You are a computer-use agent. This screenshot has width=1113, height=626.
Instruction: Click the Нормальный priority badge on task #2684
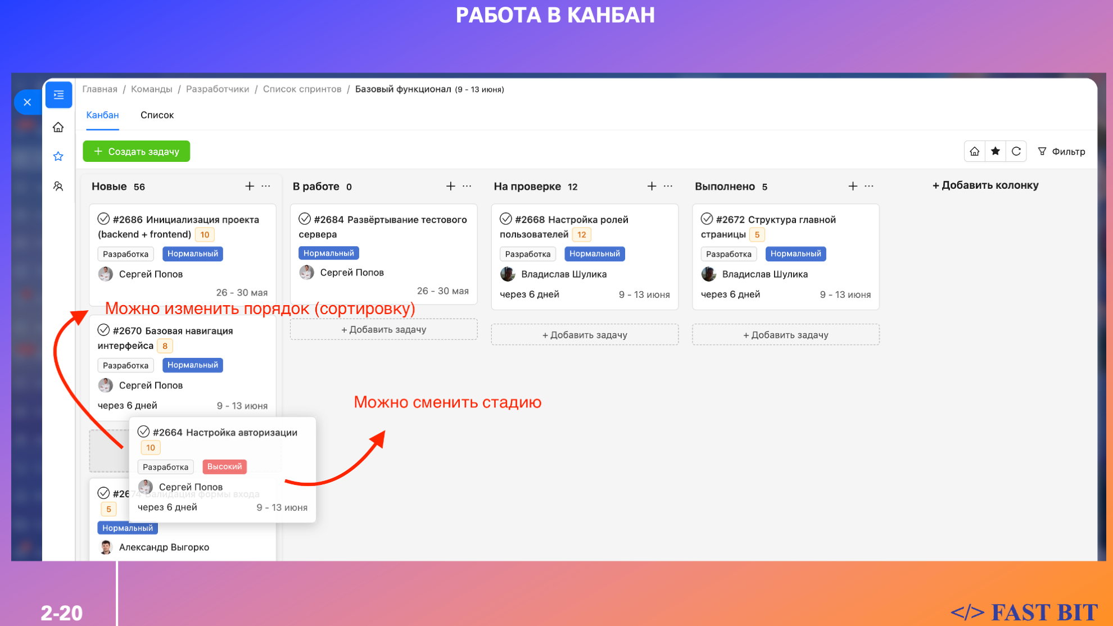[329, 253]
